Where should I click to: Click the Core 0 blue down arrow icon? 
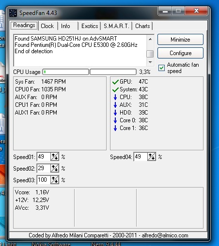pos(115,120)
